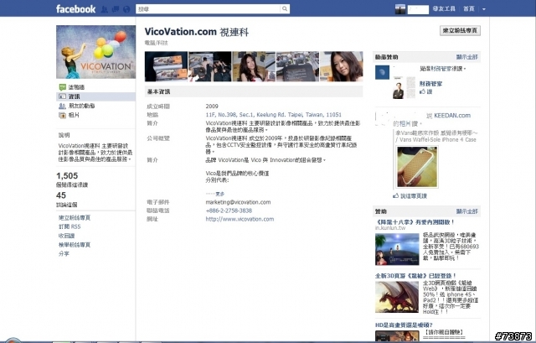
Task: Open the friend finder link in top bar
Action: (444, 9)
